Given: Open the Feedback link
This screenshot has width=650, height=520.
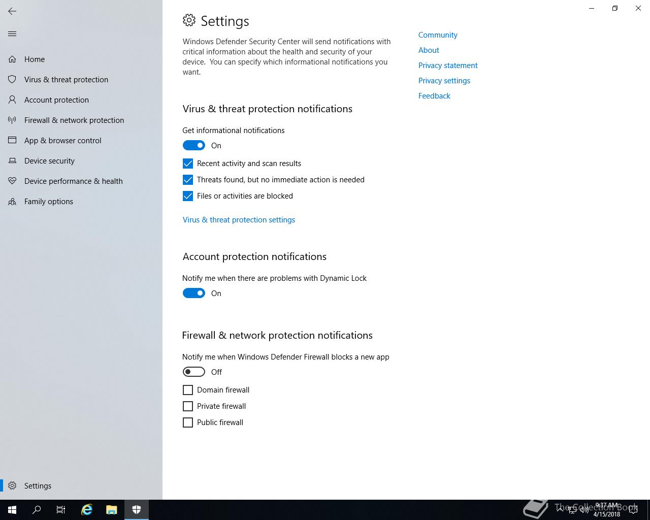Looking at the screenshot, I should click(434, 96).
